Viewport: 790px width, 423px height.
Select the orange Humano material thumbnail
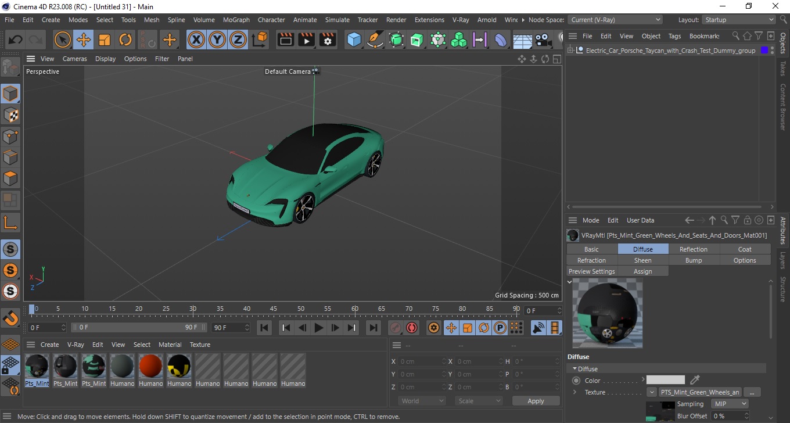pyautogui.click(x=150, y=370)
